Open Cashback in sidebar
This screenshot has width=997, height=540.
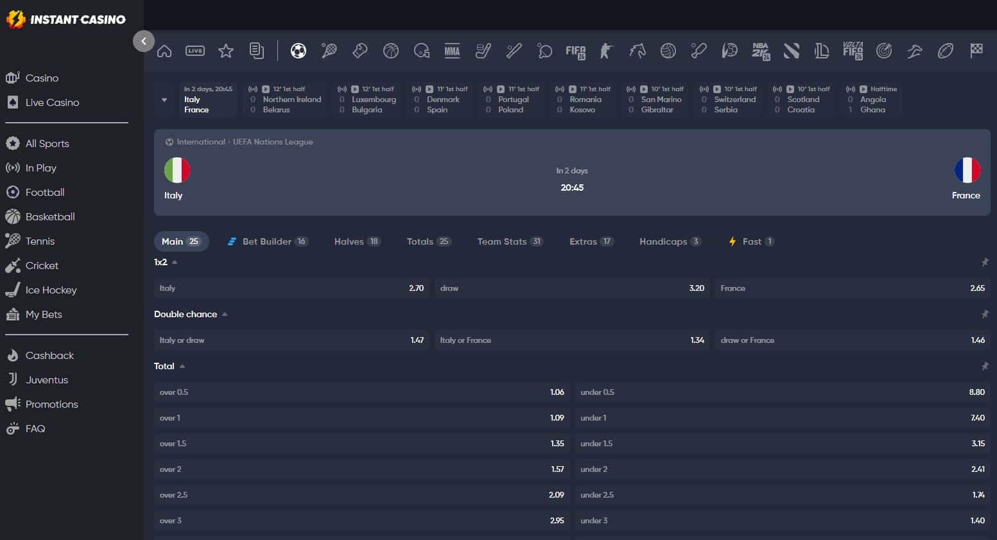pyautogui.click(x=49, y=355)
